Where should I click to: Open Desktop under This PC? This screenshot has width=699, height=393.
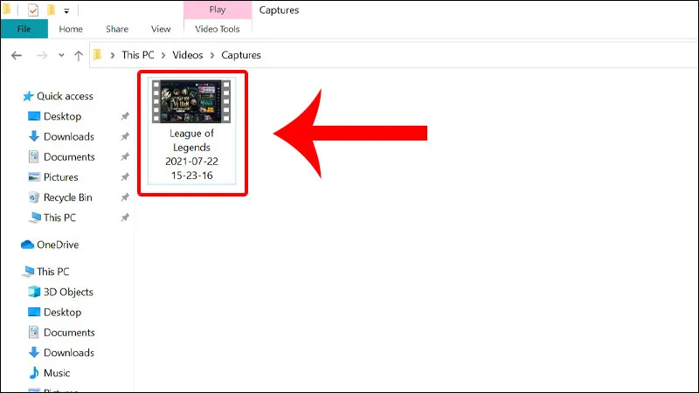pos(62,312)
